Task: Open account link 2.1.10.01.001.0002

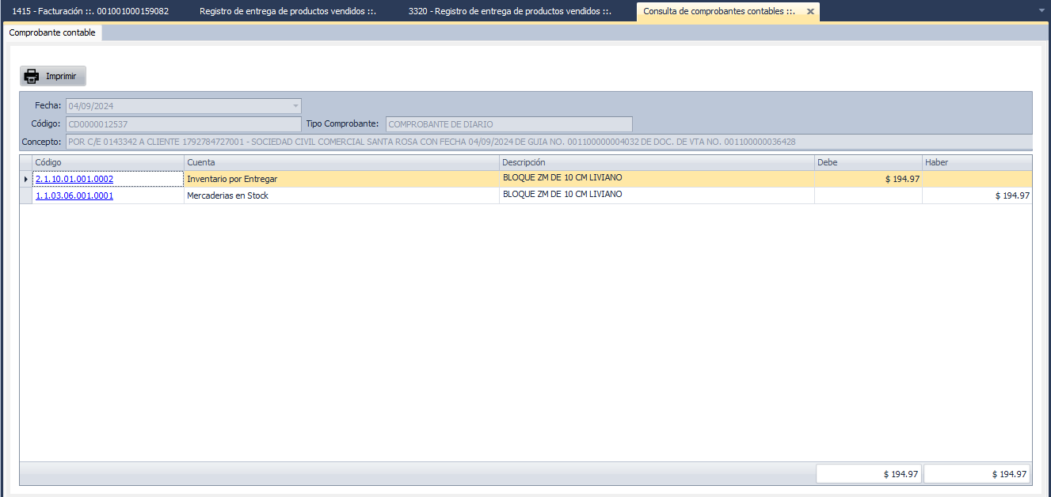Action: pos(74,179)
